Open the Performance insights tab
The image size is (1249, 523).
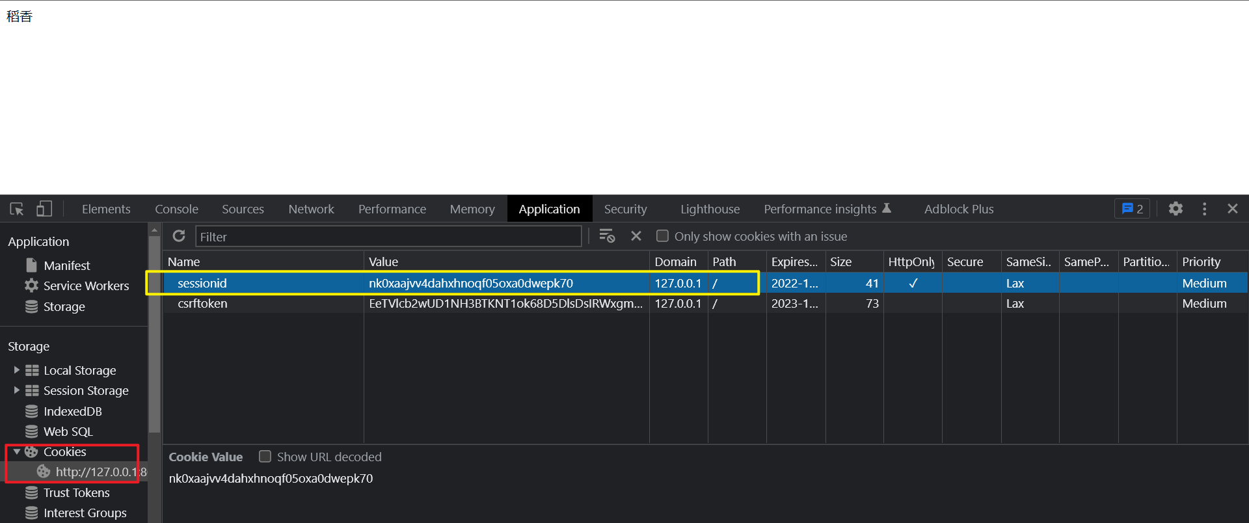(827, 209)
